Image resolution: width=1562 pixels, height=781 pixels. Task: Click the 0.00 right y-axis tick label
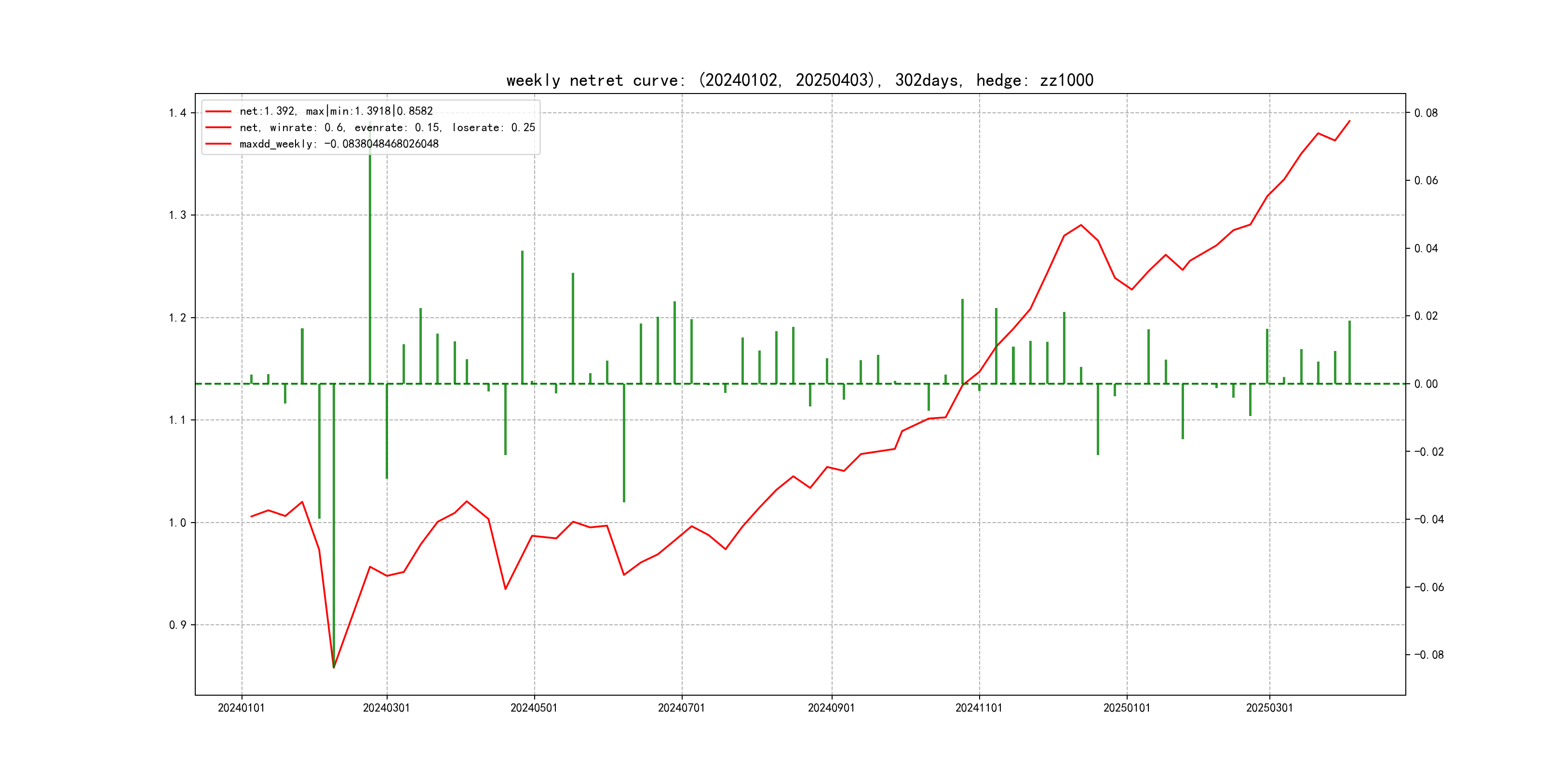[x=1426, y=384]
